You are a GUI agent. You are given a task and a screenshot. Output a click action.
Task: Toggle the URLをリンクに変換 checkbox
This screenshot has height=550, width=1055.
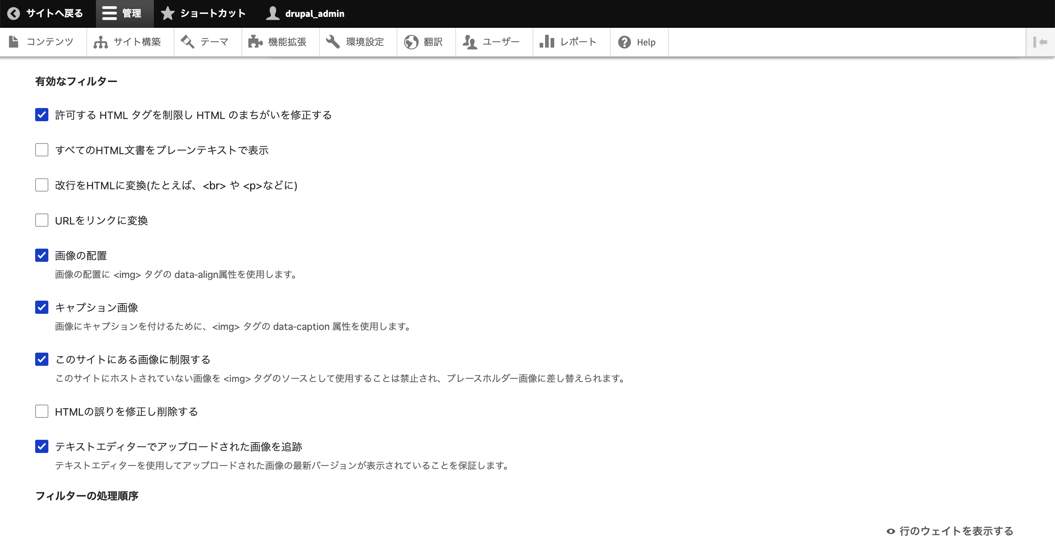(42, 220)
